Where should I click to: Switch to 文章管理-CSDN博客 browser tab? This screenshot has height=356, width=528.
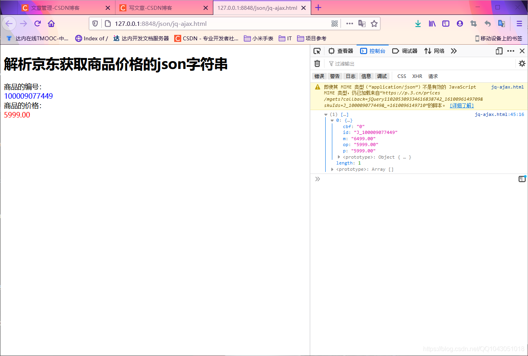pos(66,7)
